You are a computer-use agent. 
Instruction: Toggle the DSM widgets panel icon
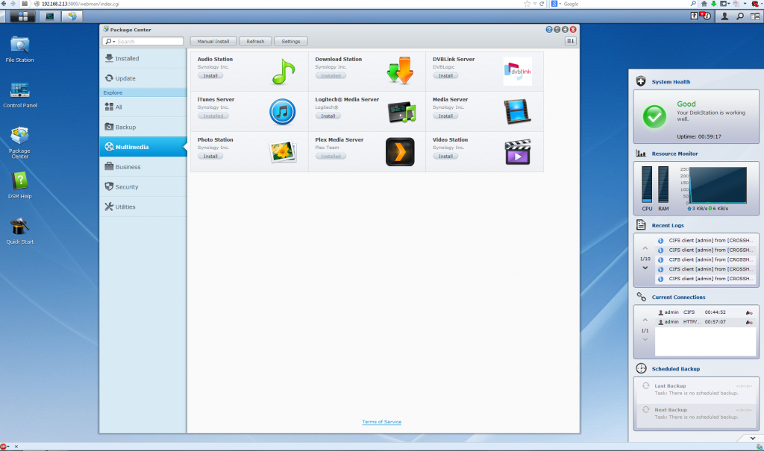755,16
